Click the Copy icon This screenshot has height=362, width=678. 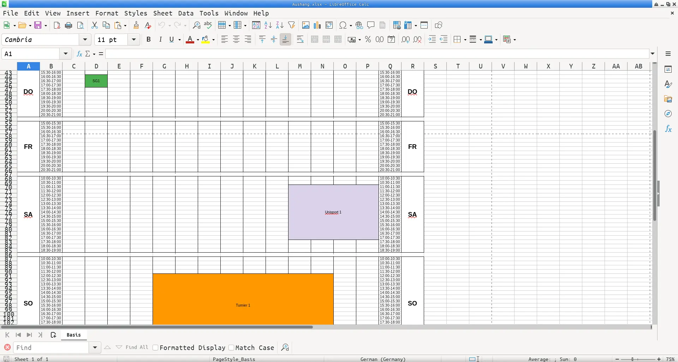click(106, 25)
